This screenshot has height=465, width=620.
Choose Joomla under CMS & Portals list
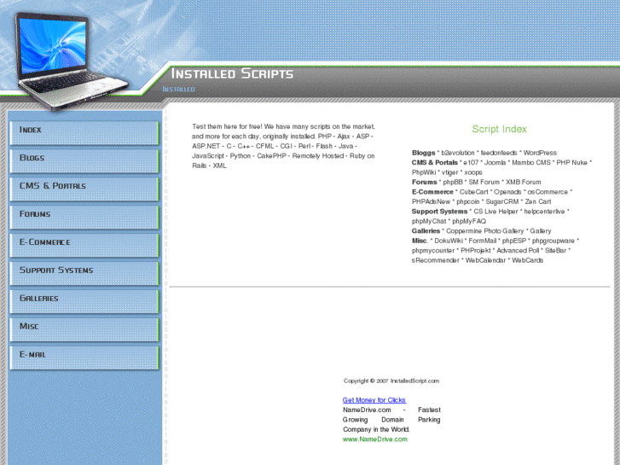tap(495, 162)
